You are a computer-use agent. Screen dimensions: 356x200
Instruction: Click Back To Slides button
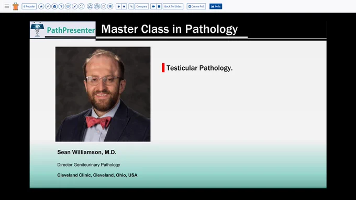(x=173, y=6)
